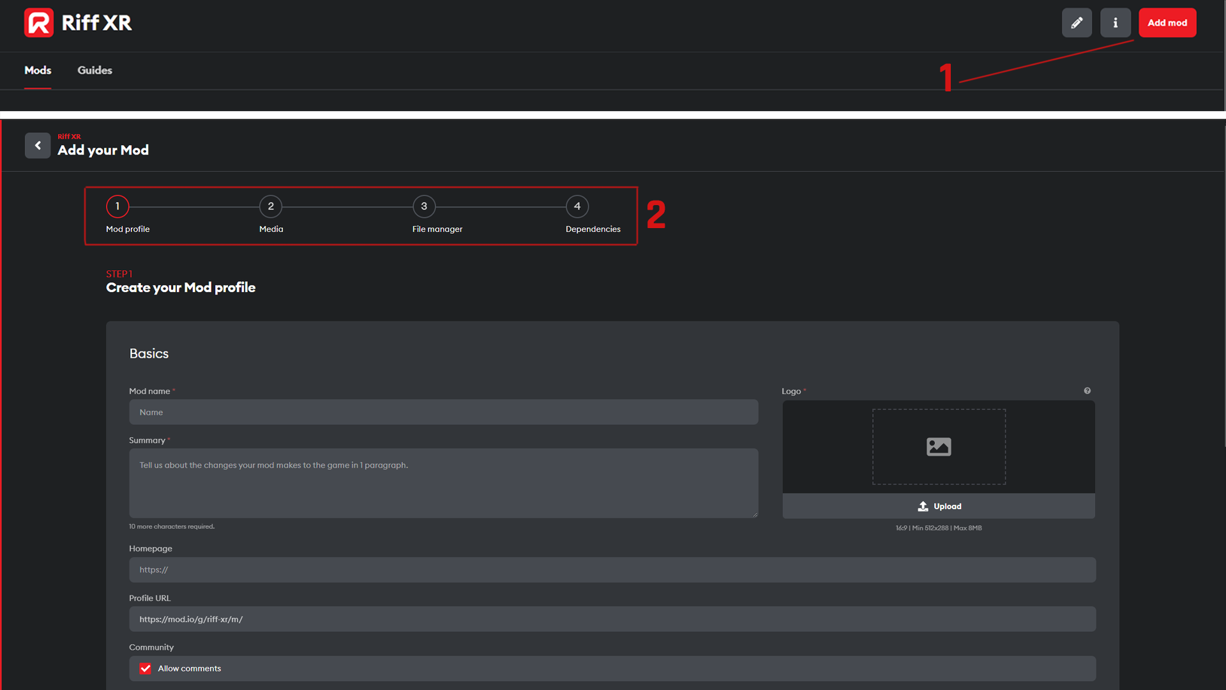Click the Logo help question mark icon
The height and width of the screenshot is (690, 1226).
click(1087, 391)
